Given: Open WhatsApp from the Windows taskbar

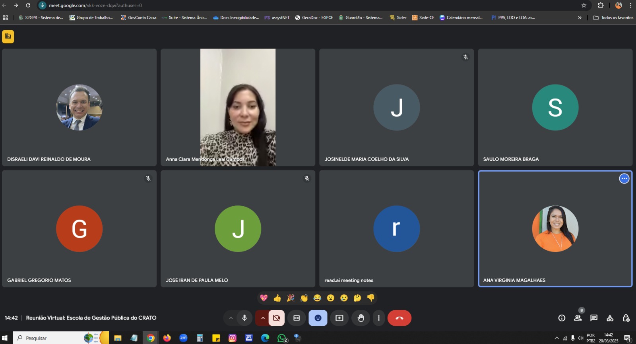Looking at the screenshot, I should [x=282, y=338].
